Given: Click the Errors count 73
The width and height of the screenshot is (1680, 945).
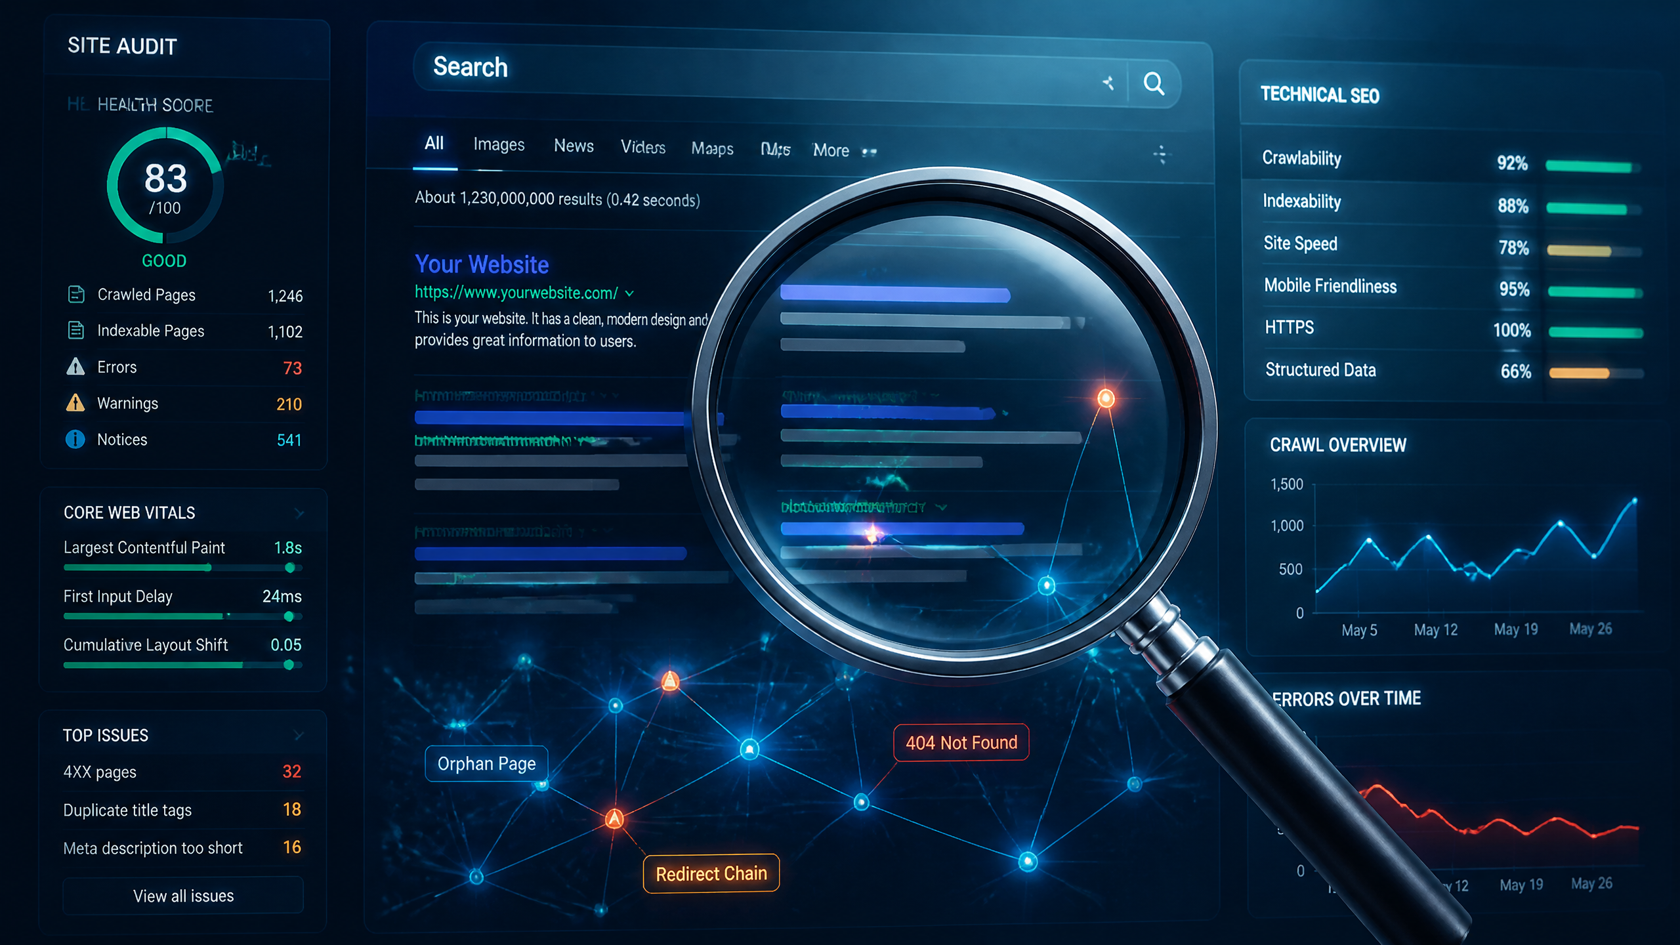Looking at the screenshot, I should 293,368.
